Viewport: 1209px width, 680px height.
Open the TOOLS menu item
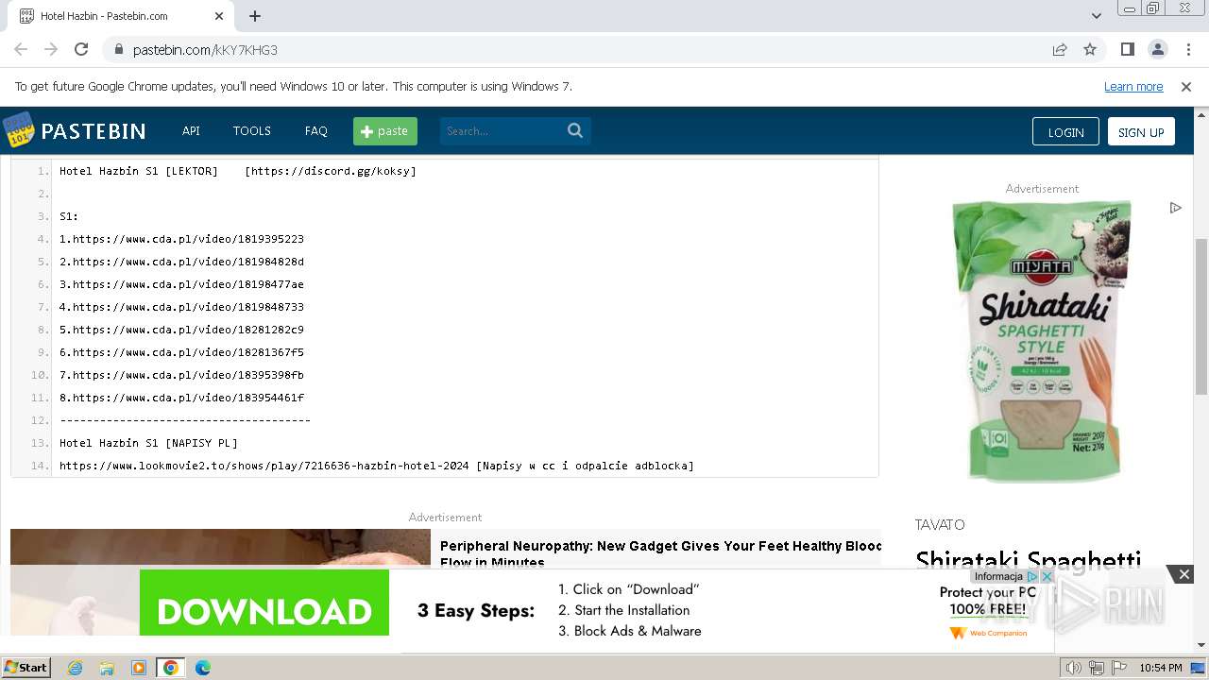[x=252, y=130]
